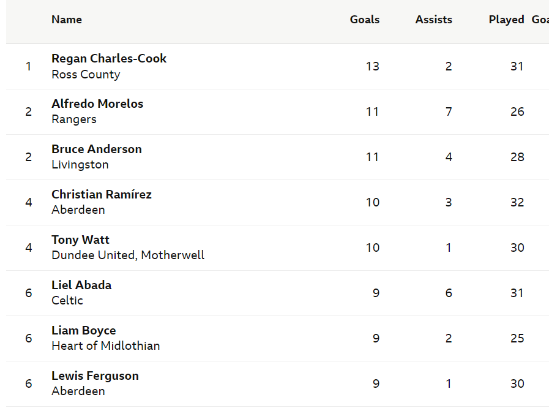Click Bruce Anderson player name
The image size is (549, 408).
(97, 149)
